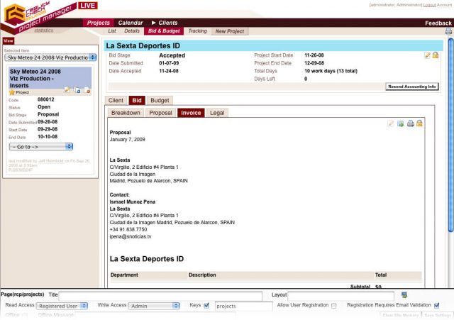Open the New Project tab
454x320 pixels.
click(230, 31)
